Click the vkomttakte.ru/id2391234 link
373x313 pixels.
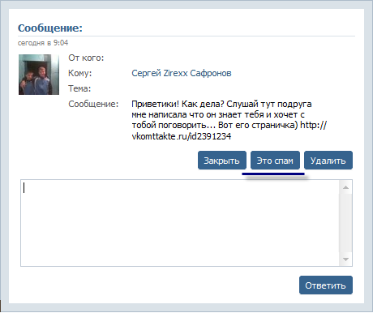coord(182,136)
